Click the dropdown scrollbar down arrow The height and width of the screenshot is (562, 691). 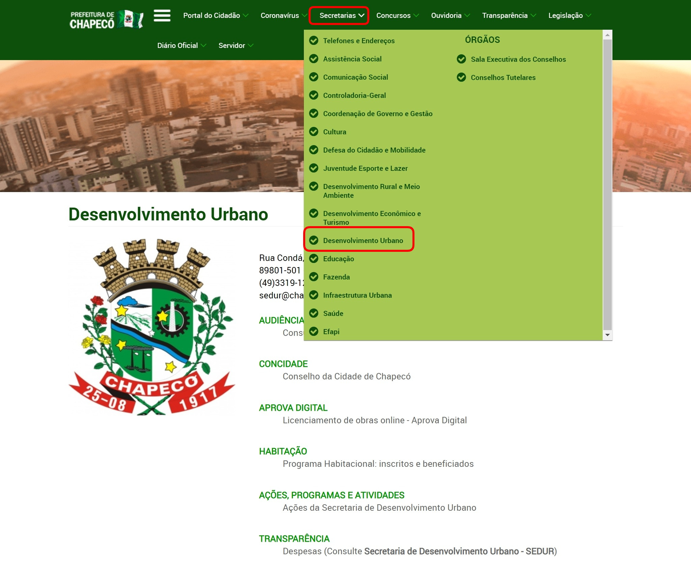(607, 335)
